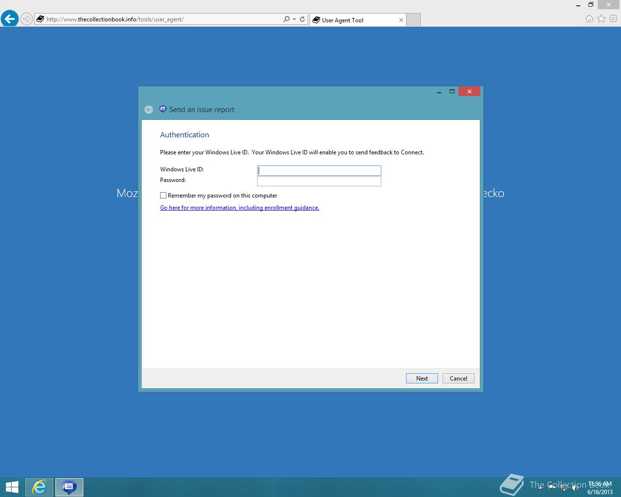Restore down the Internet Explorer window
621x497 pixels.
pyautogui.click(x=591, y=5)
